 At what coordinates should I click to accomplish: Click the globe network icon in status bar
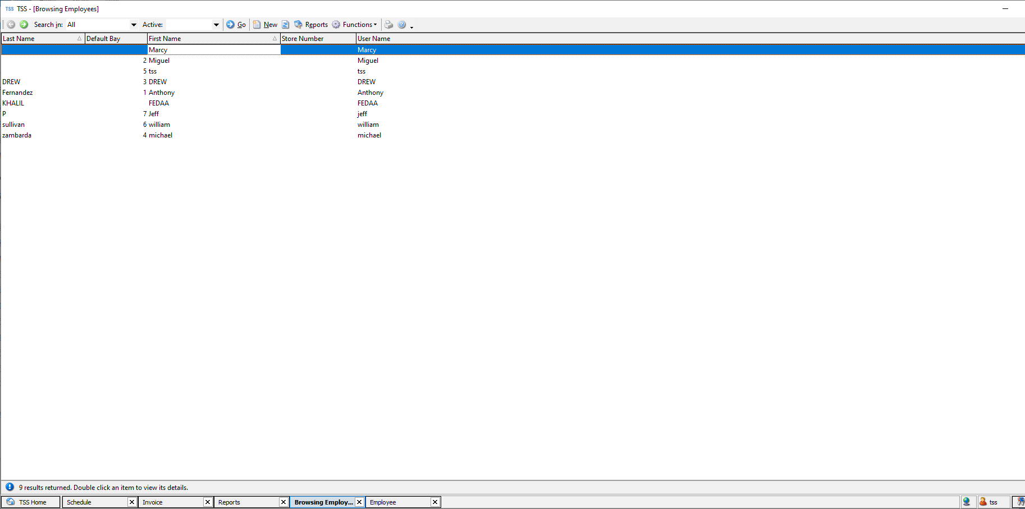coord(967,502)
